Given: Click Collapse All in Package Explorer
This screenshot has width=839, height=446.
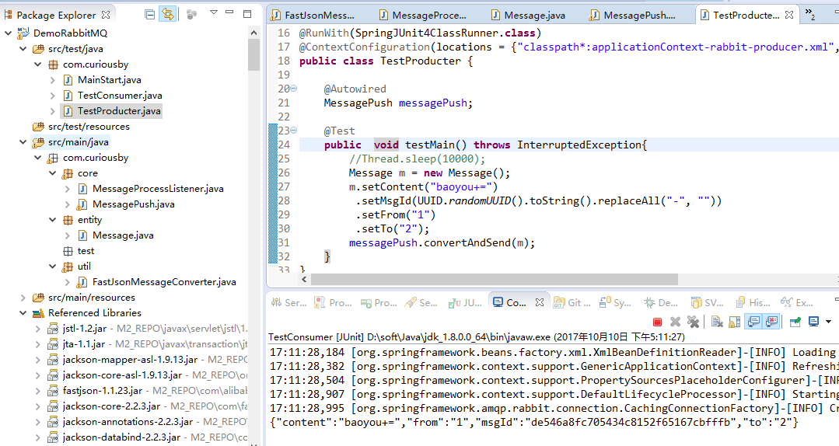Looking at the screenshot, I should click(150, 14).
